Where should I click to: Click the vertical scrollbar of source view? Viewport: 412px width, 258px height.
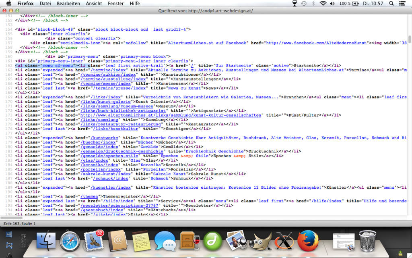pyautogui.click(x=410, y=39)
